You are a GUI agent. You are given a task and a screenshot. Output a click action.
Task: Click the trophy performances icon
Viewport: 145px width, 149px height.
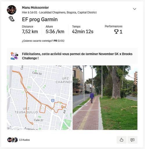(x=116, y=32)
